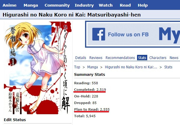Click the Higurashi no Naku Koro ni Kai breadcrumb

131,67
